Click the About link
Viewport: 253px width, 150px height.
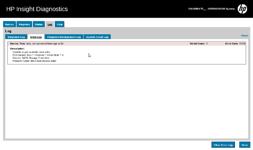(x=245, y=35)
